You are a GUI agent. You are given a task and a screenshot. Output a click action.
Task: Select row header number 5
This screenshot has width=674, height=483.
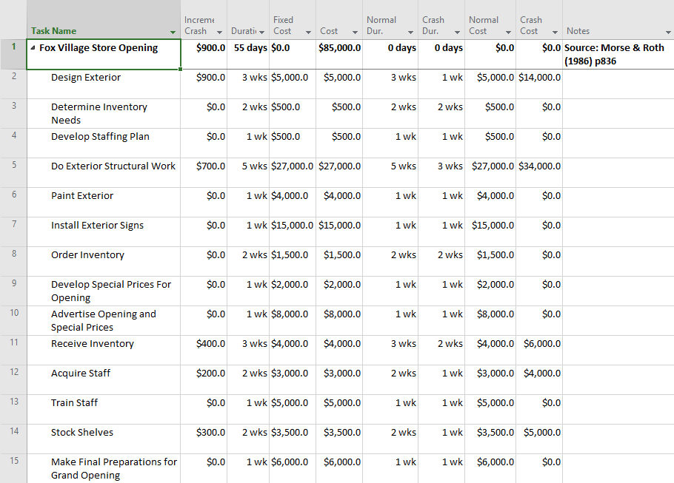13,172
